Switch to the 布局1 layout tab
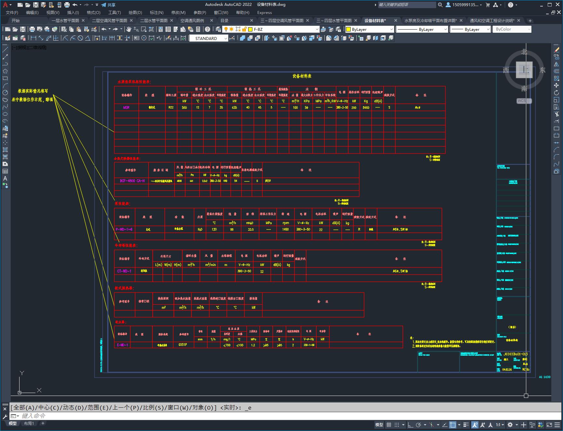 29,423
